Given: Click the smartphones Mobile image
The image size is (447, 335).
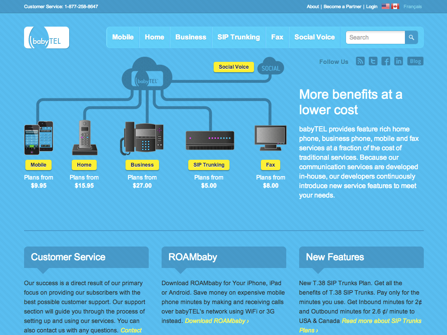Looking at the screenshot, I should point(39,138).
